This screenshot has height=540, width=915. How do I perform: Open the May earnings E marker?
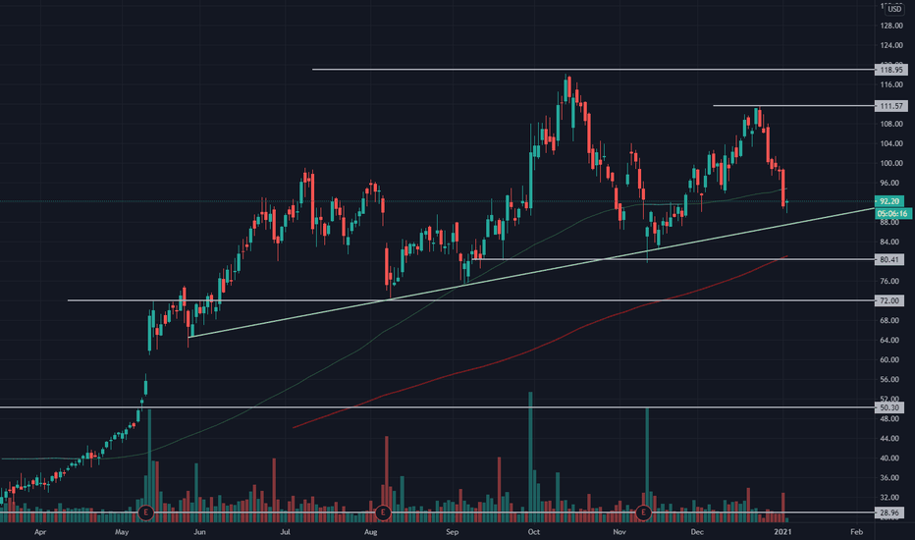click(146, 513)
